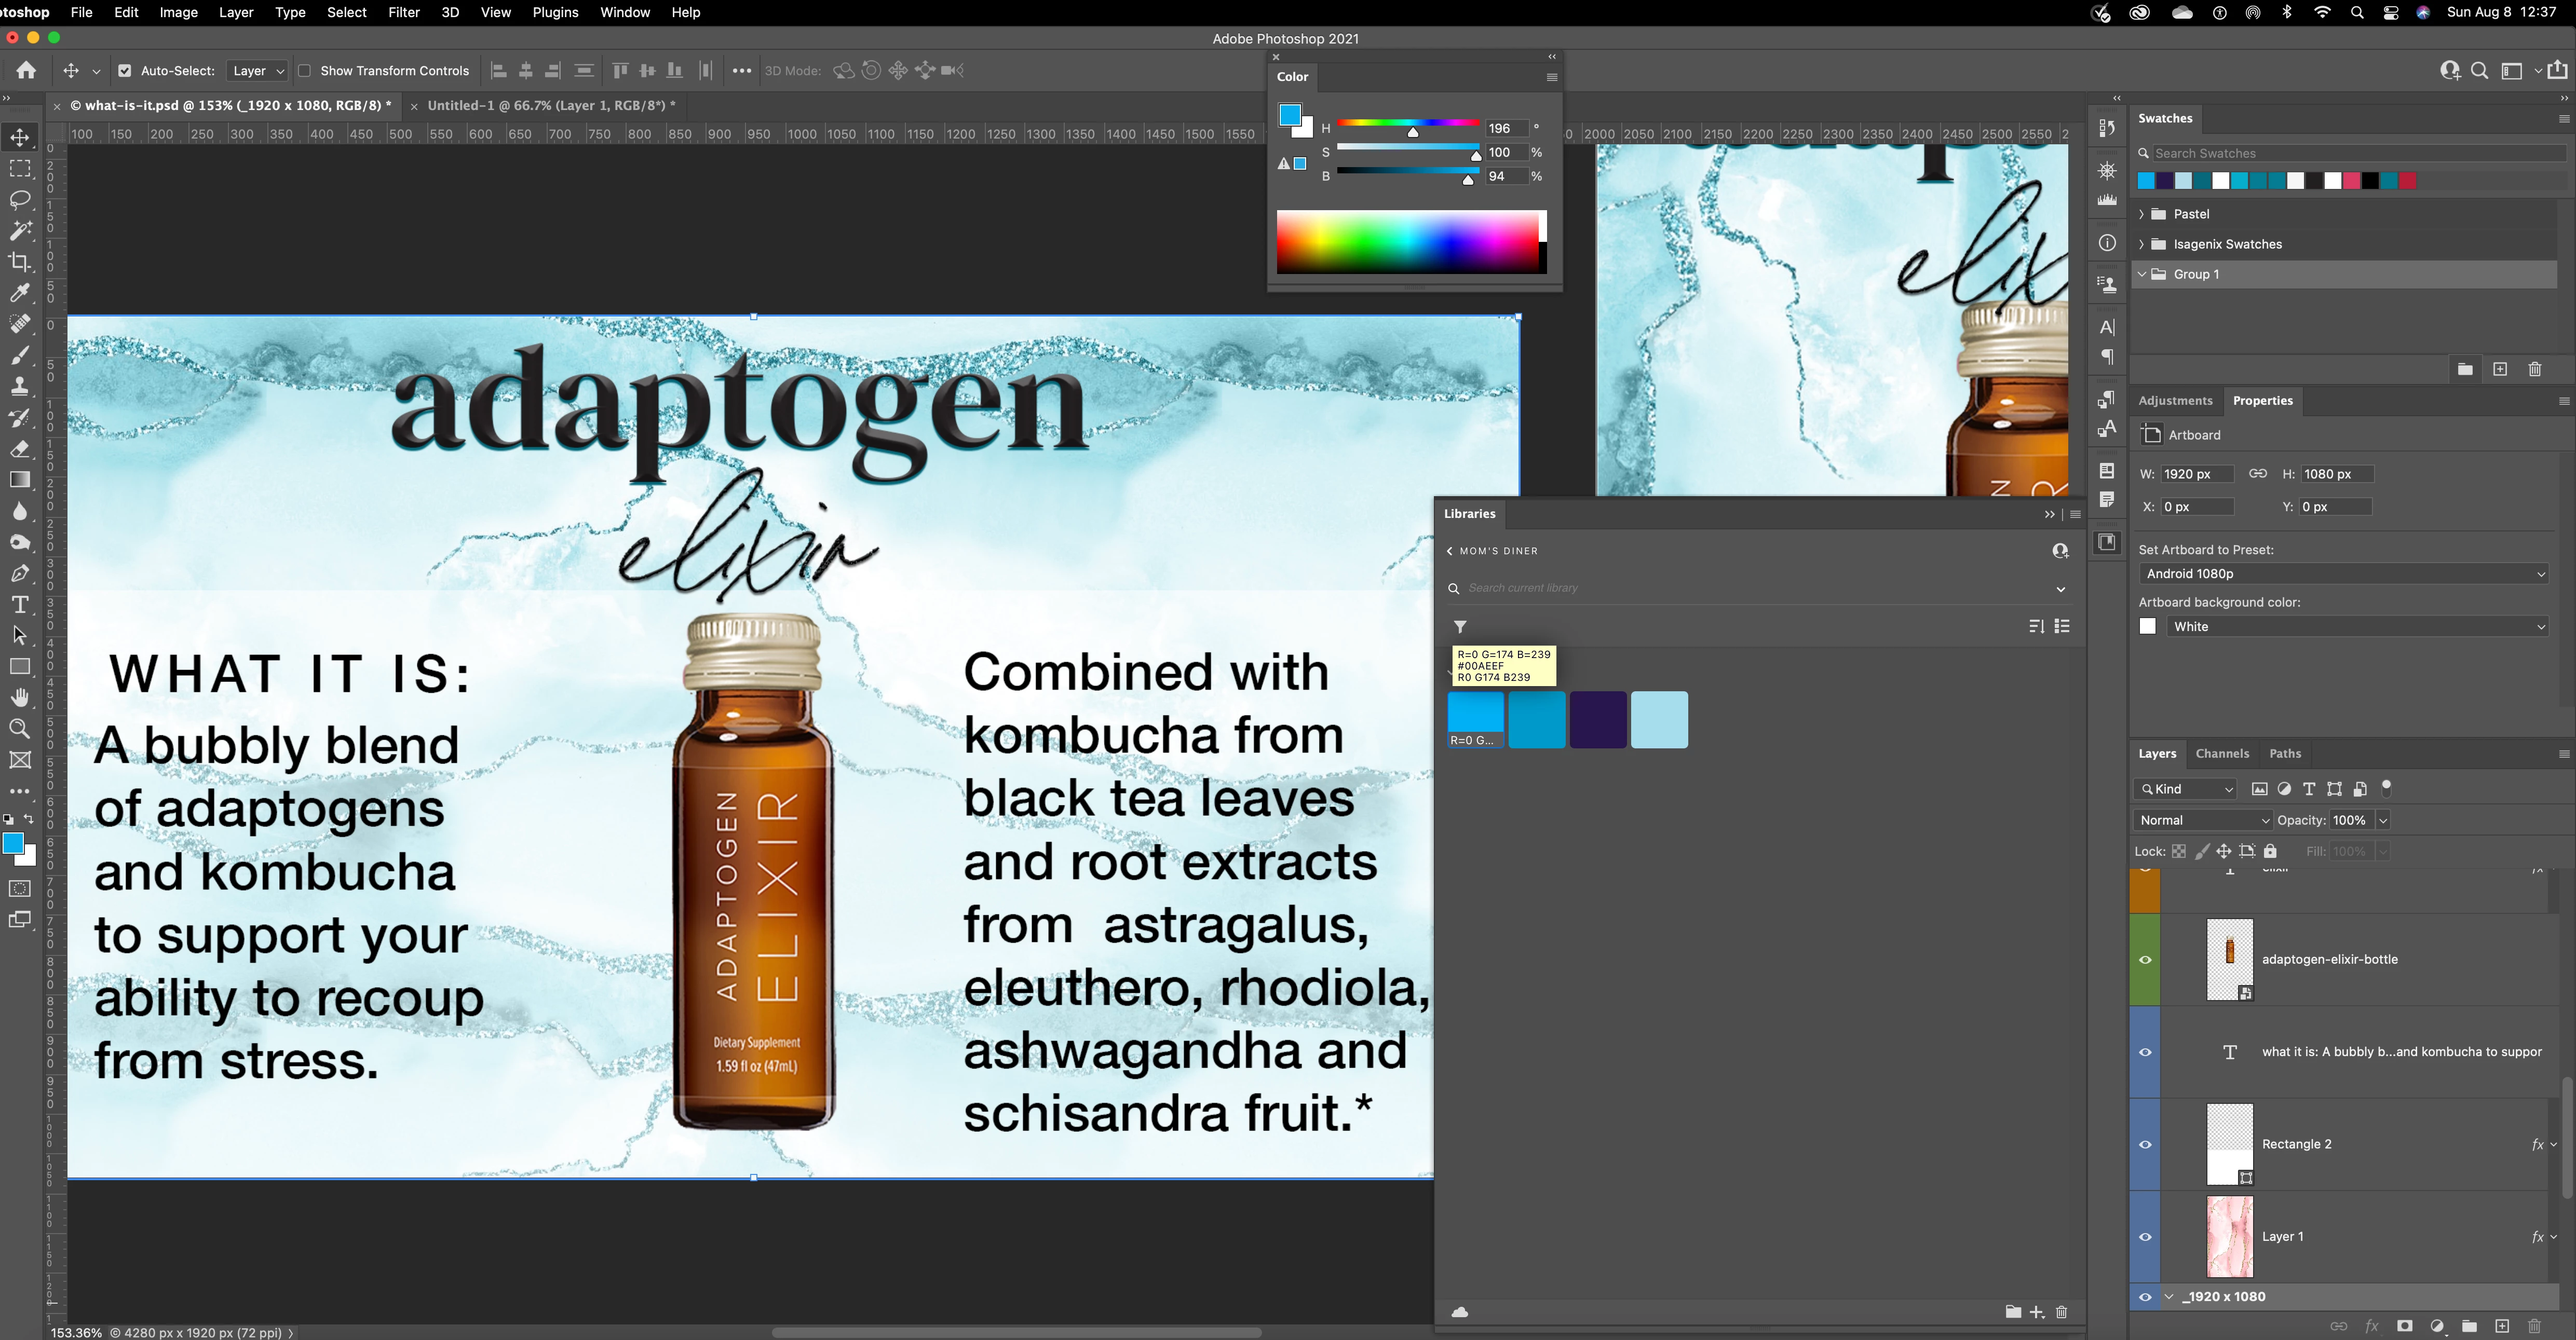Viewport: 2576px width, 1340px height.
Task: Enable Show Transform Controls checkbox
Action: (x=305, y=71)
